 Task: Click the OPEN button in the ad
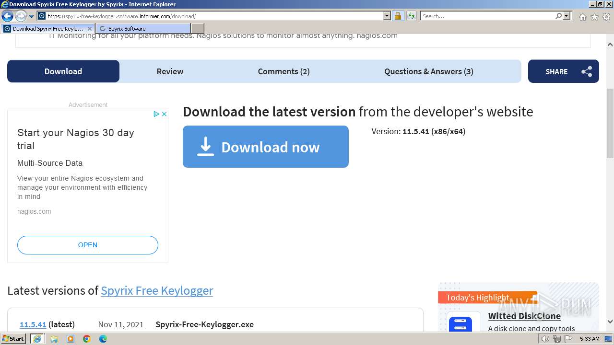coord(88,245)
